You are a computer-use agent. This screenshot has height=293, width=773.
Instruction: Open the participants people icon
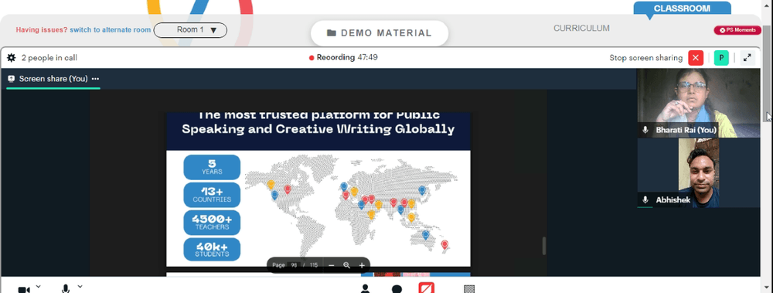366,288
